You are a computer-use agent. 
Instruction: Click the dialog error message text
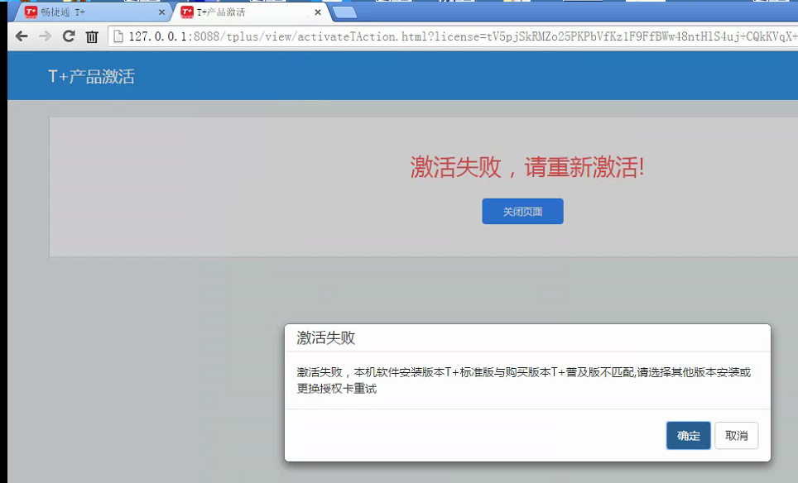(524, 380)
